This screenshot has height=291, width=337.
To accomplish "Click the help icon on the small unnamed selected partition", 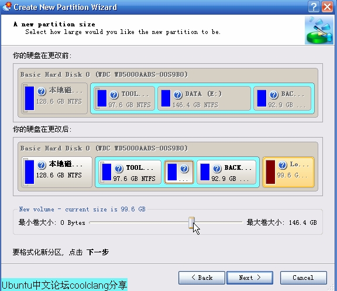I will (184, 169).
